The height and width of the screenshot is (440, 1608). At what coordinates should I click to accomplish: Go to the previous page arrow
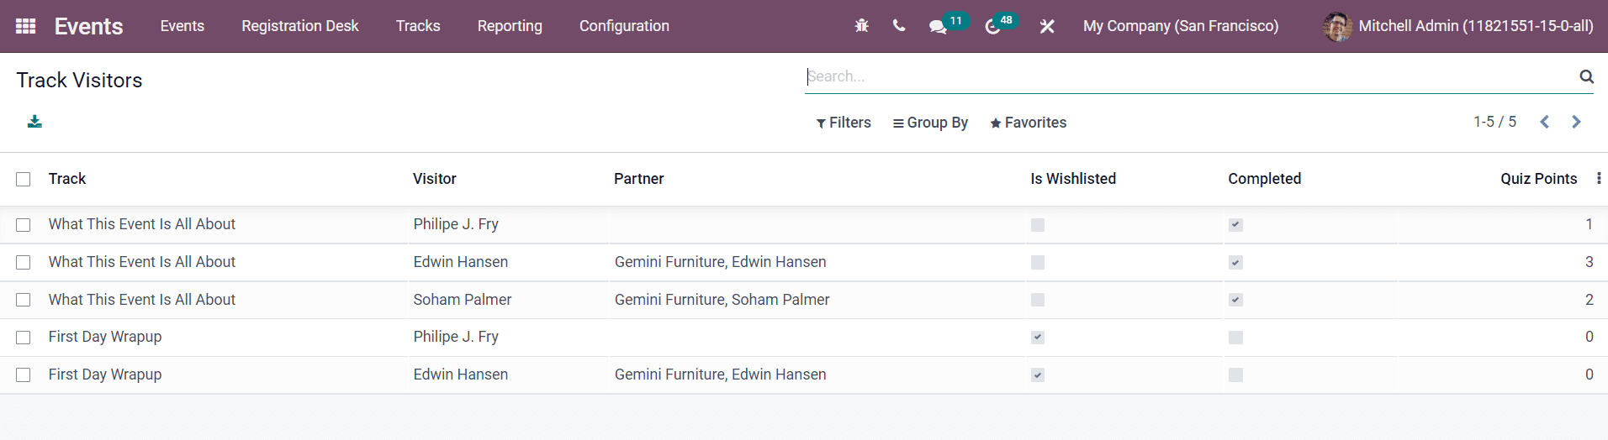click(x=1545, y=122)
